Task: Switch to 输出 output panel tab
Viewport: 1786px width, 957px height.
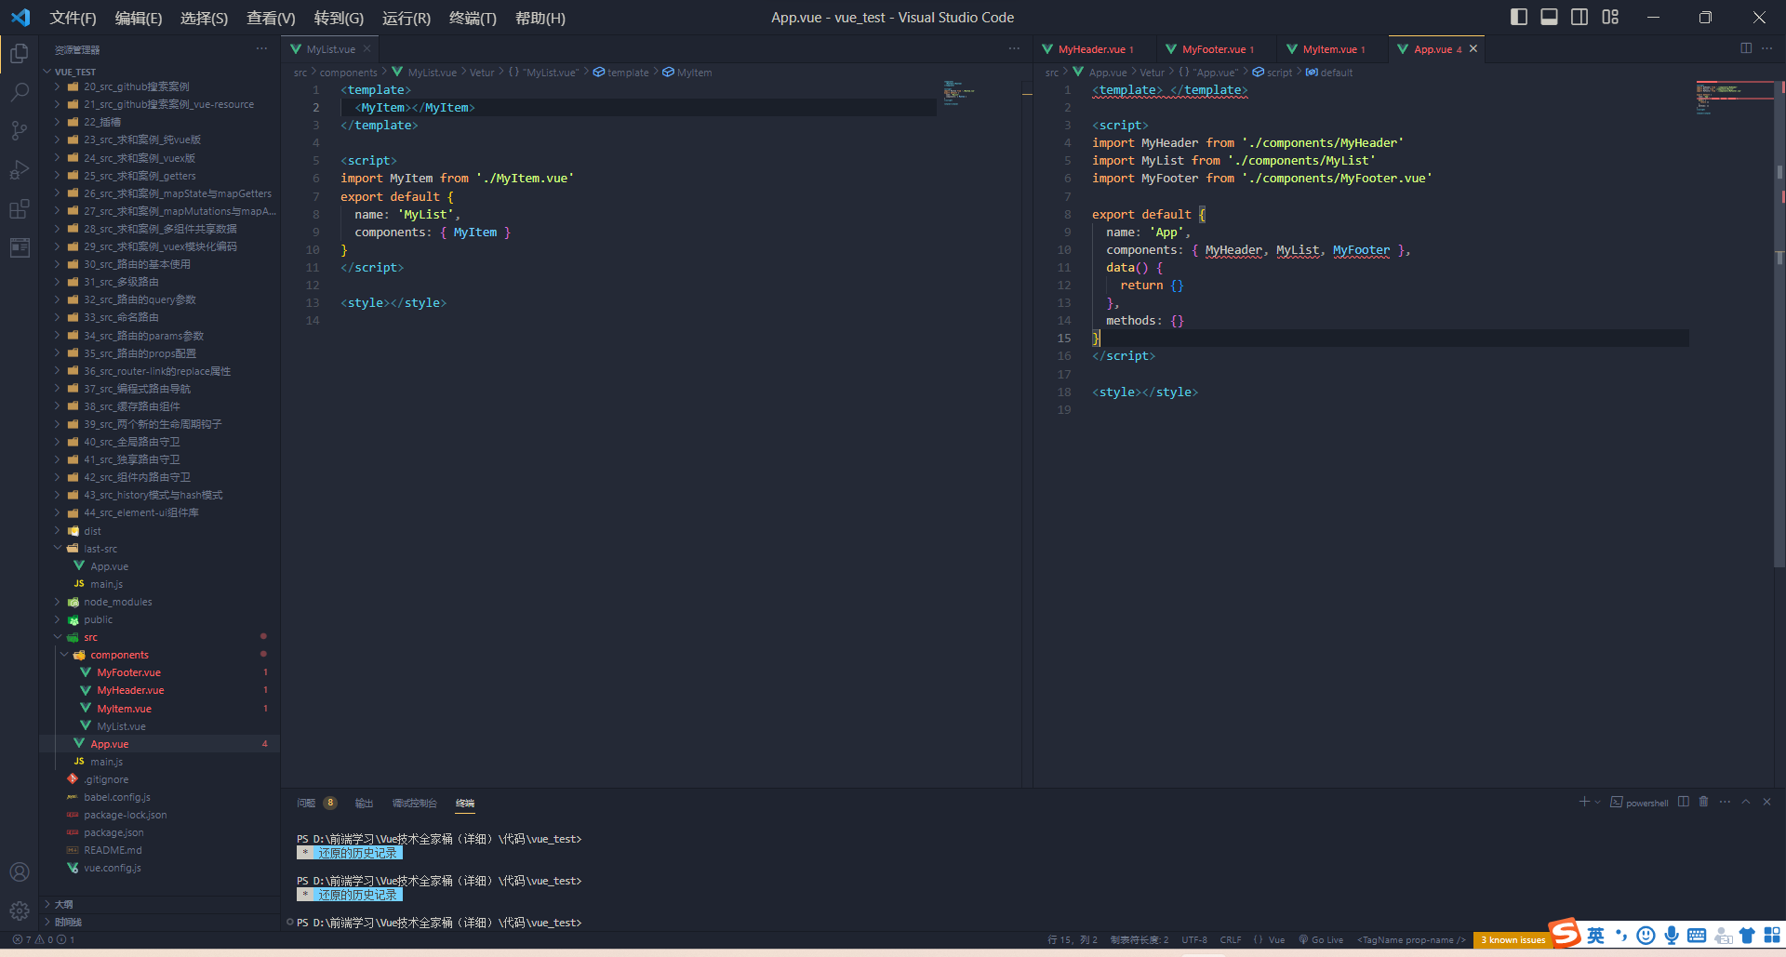Action: point(364,803)
